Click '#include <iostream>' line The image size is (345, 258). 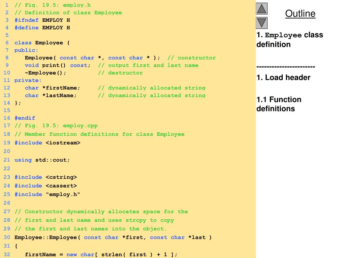(x=47, y=143)
